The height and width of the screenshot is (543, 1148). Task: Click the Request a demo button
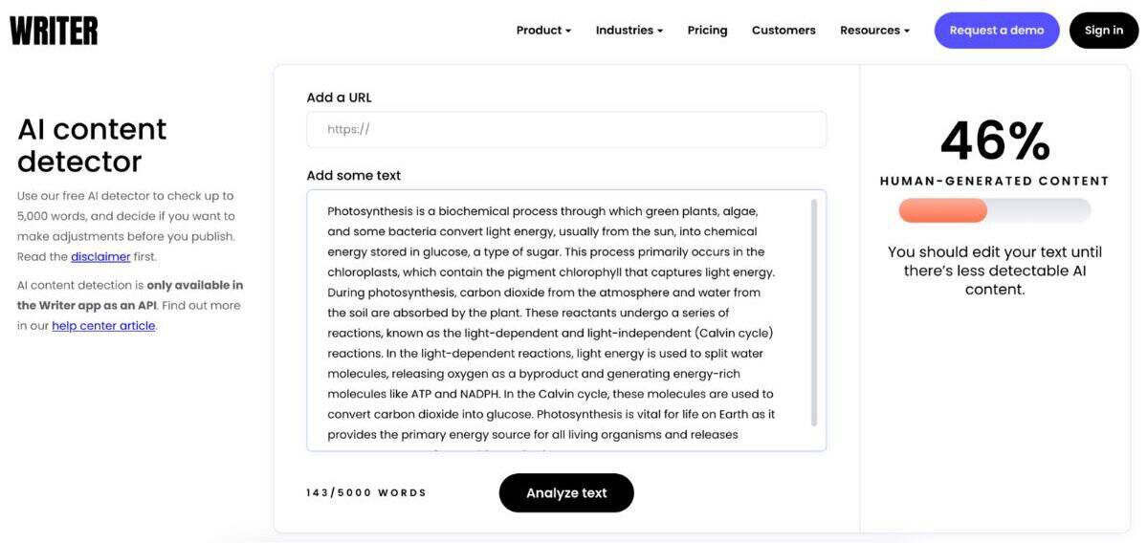tap(996, 31)
